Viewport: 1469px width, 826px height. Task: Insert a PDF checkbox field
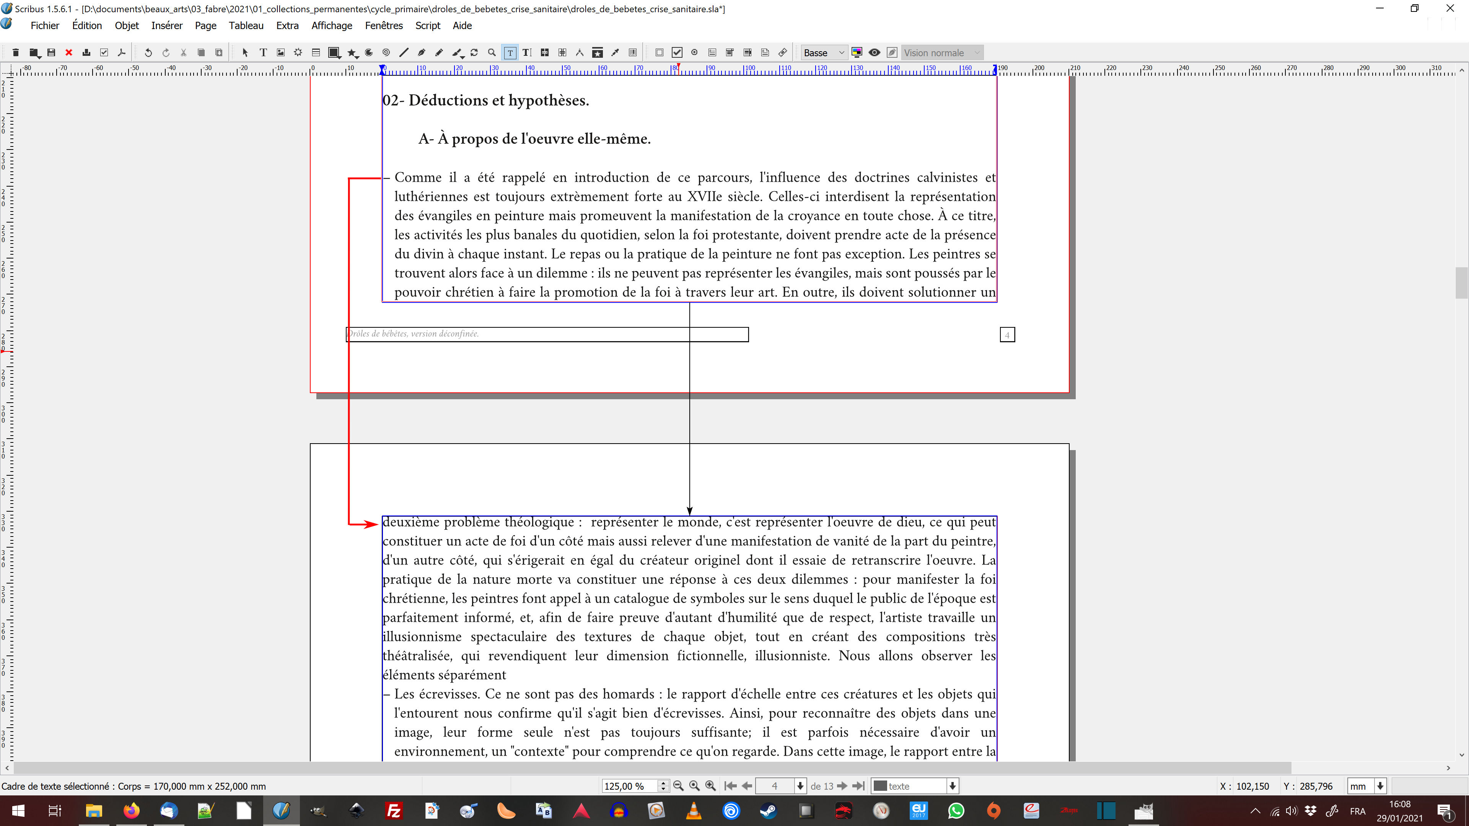pyautogui.click(x=677, y=52)
